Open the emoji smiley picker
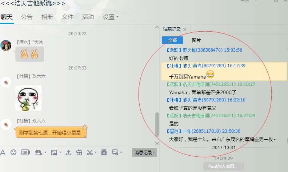 (13, 152)
